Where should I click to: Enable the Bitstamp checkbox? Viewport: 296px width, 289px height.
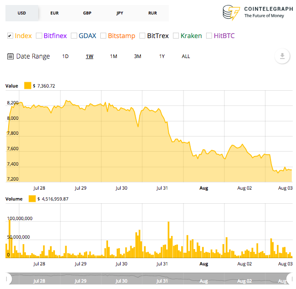point(103,36)
